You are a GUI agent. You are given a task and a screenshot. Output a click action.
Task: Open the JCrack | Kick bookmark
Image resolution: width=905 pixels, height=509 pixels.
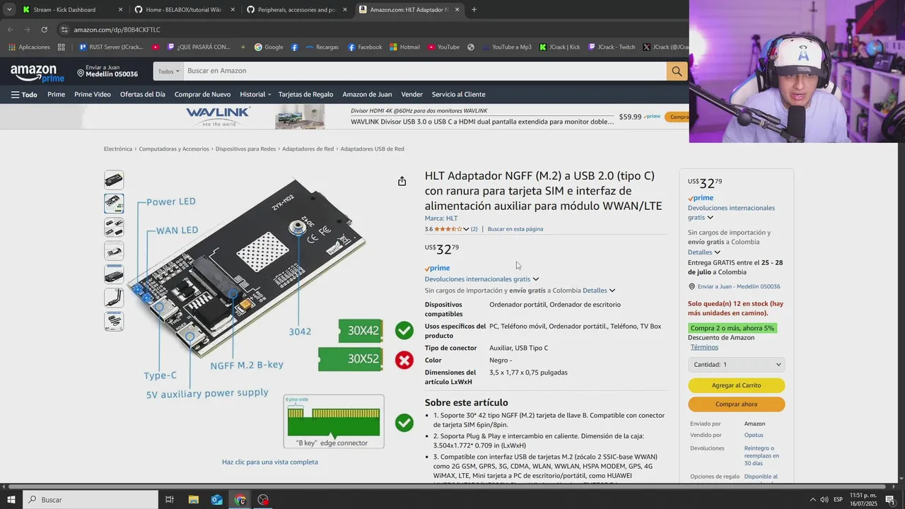(559, 47)
